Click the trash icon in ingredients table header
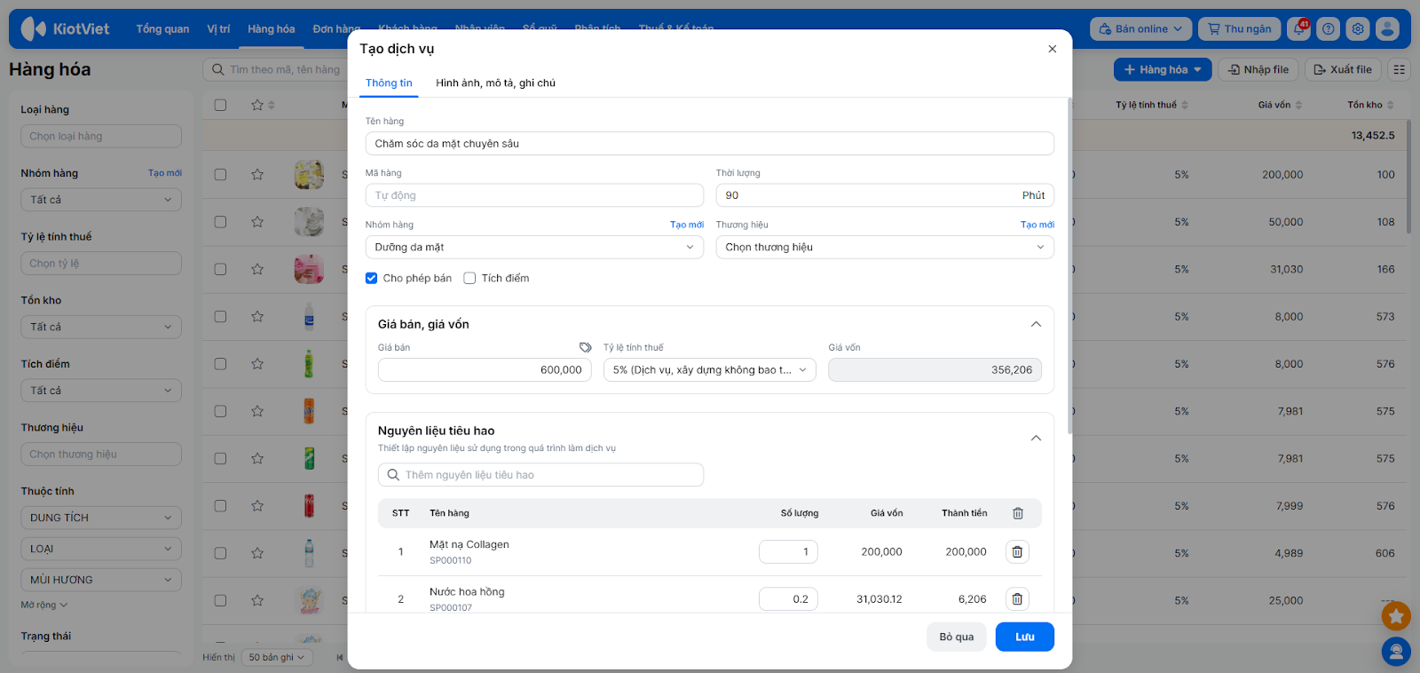This screenshot has height=673, width=1420. (1018, 513)
